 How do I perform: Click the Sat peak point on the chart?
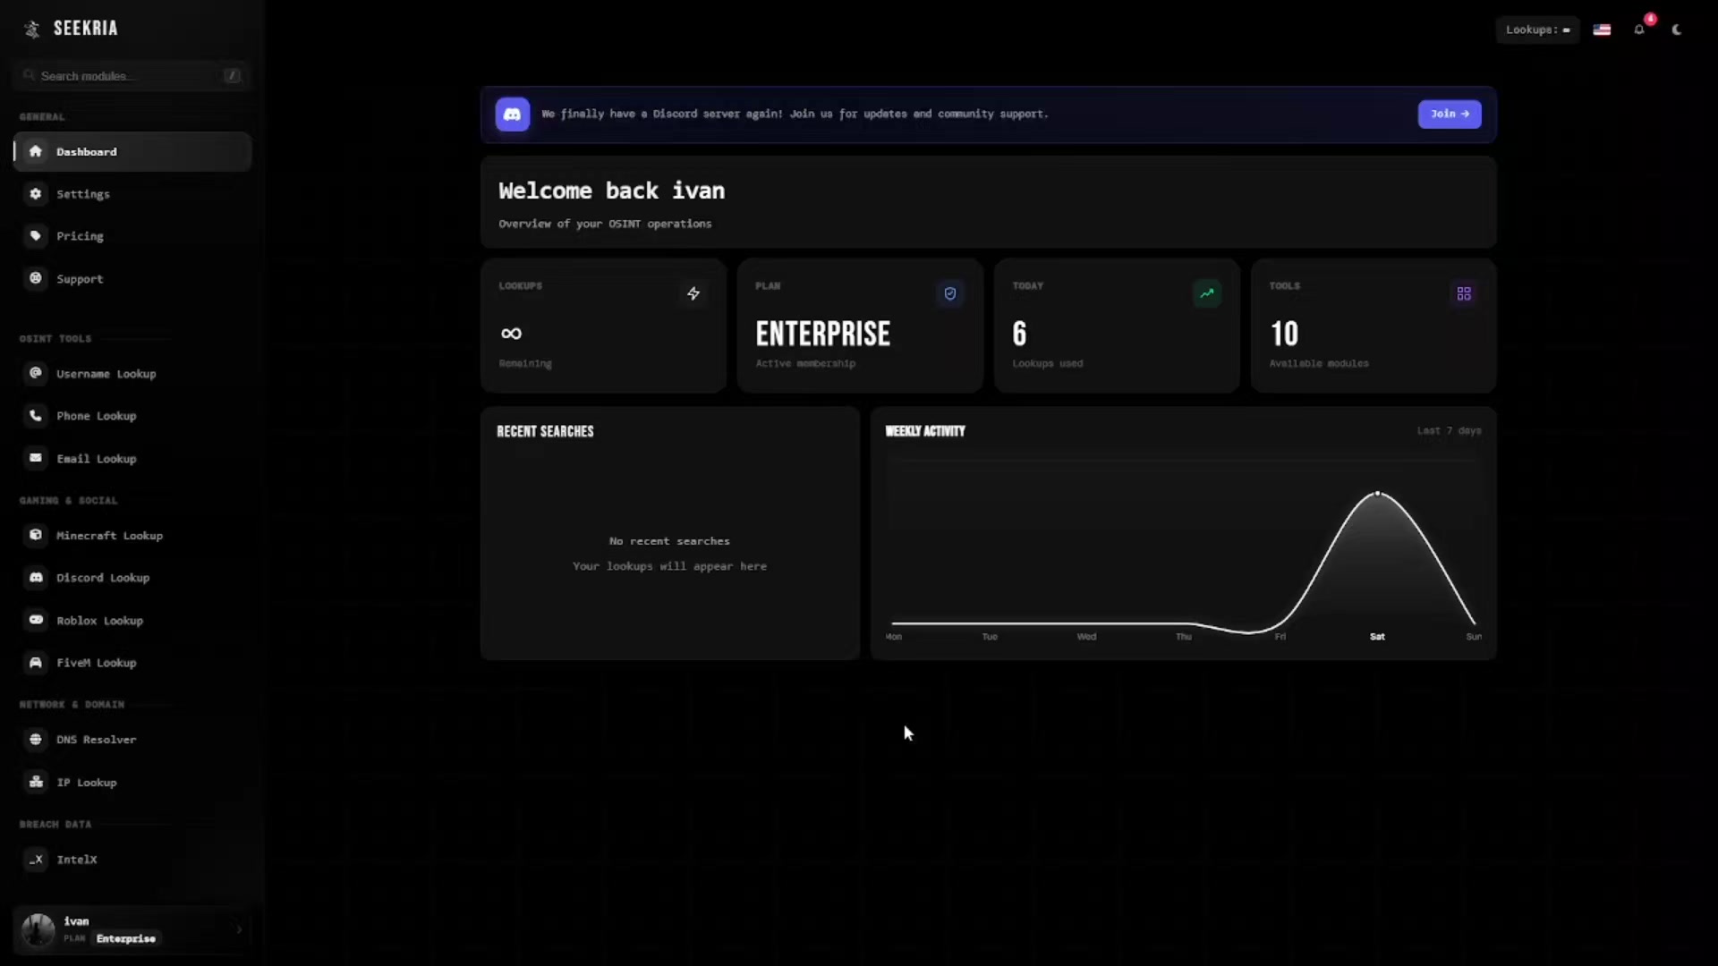point(1378,494)
